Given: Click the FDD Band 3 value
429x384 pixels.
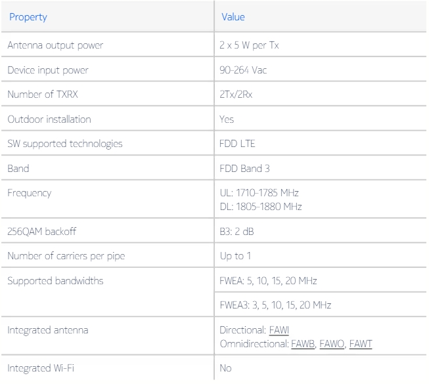Looking at the screenshot, I should [x=244, y=168].
